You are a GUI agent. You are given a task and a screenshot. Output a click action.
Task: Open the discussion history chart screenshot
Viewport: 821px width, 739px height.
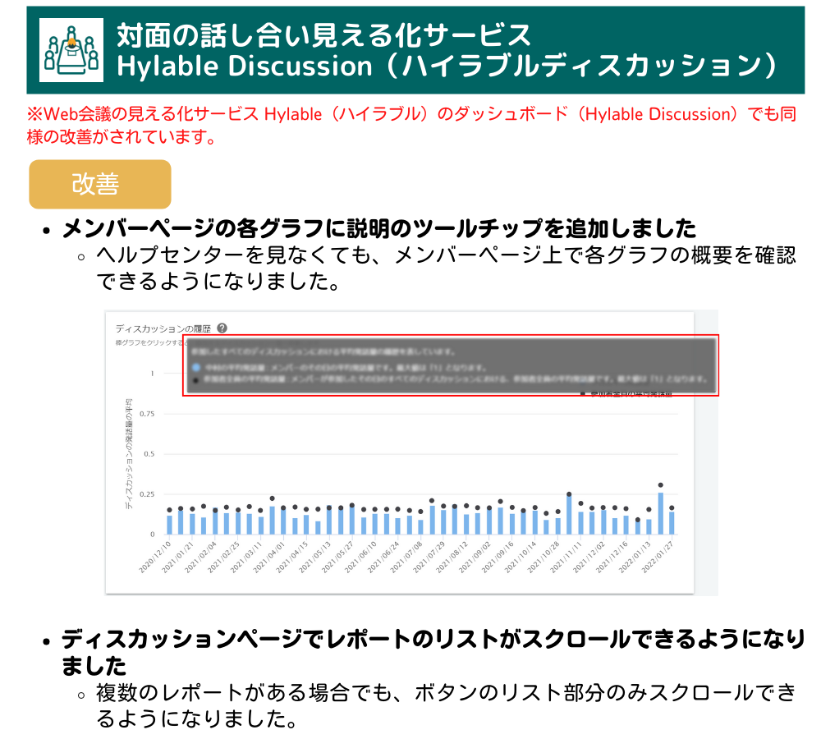[411, 452]
